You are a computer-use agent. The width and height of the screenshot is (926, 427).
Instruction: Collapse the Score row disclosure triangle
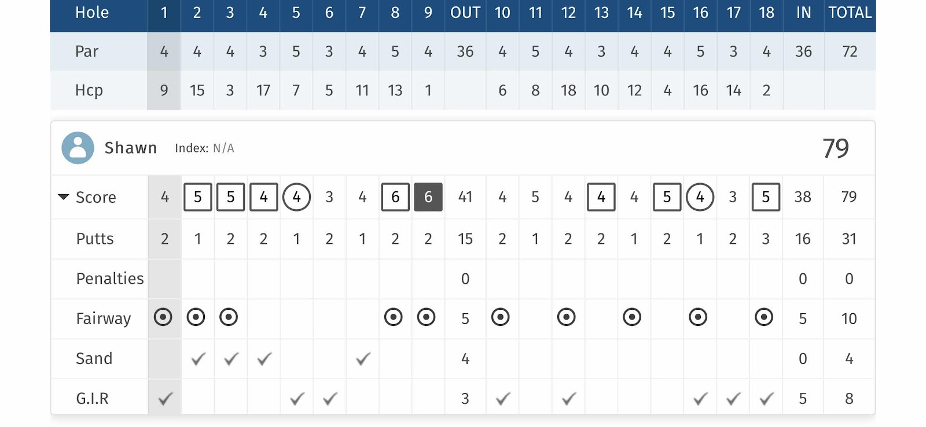point(64,197)
